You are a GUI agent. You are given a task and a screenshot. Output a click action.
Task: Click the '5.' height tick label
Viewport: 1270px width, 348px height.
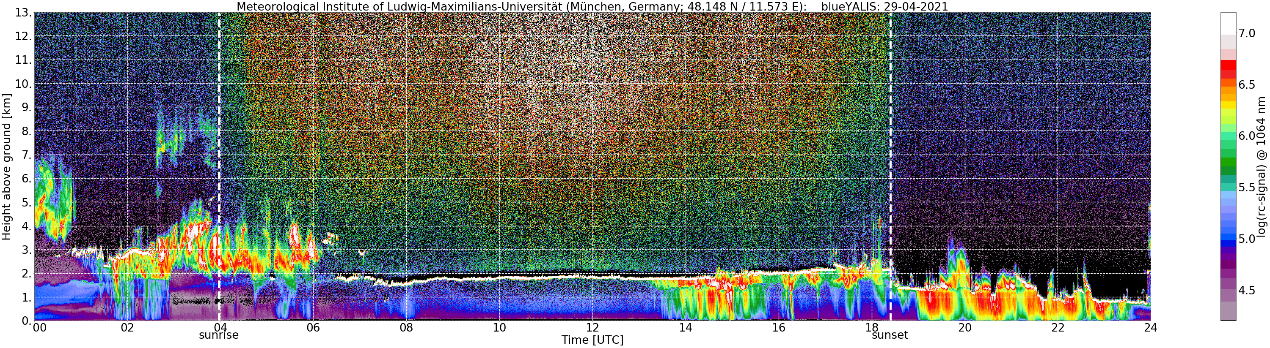27,202
